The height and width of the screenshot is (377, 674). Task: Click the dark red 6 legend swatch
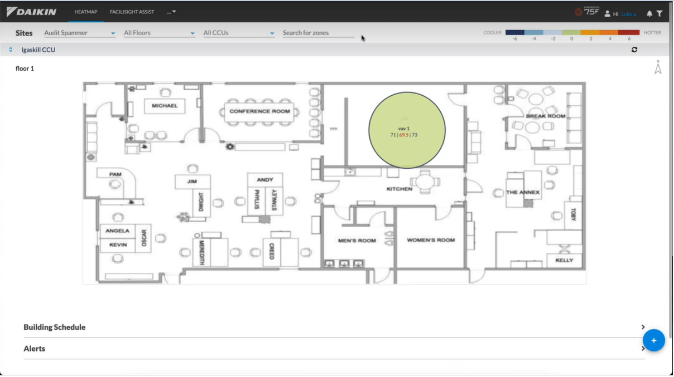coord(629,32)
